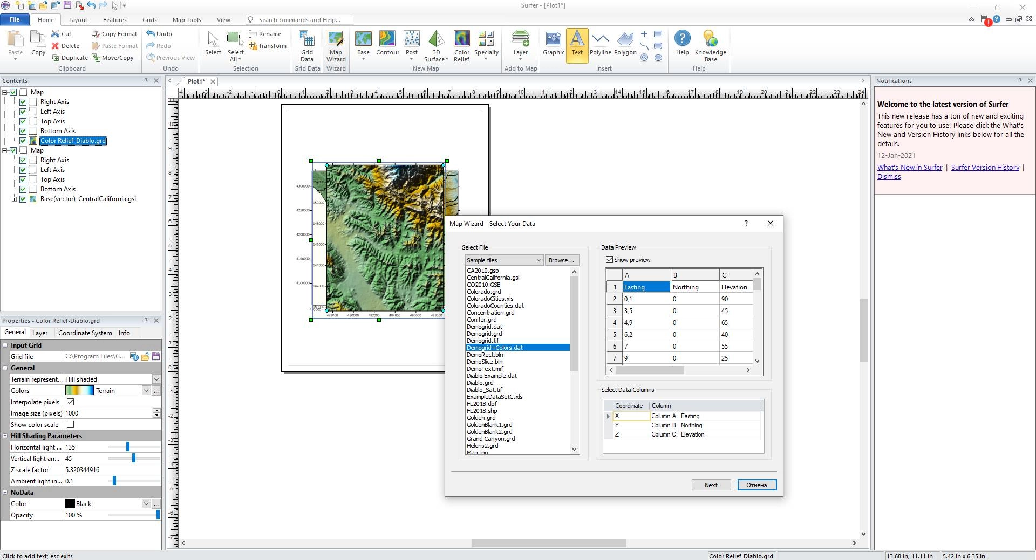The image size is (1036, 560).
Task: Open the Specialty maps icon
Action: [486, 45]
